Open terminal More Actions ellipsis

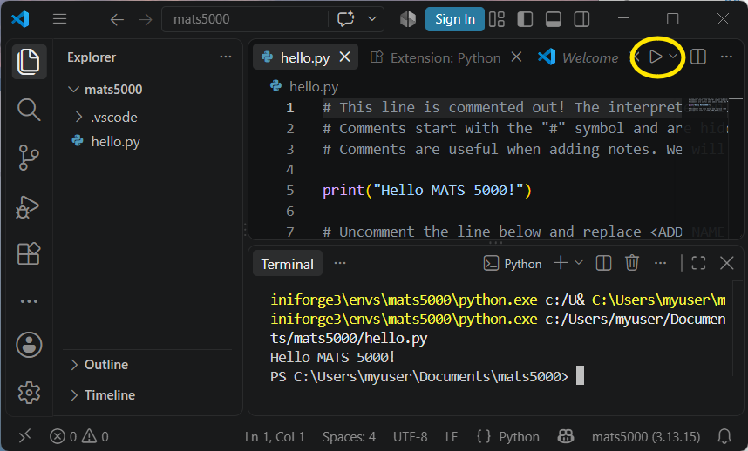[x=660, y=263]
